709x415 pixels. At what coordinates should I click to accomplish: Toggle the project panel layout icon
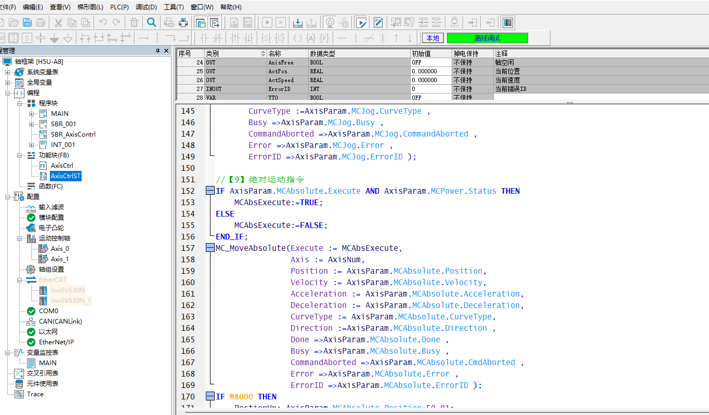point(508,22)
